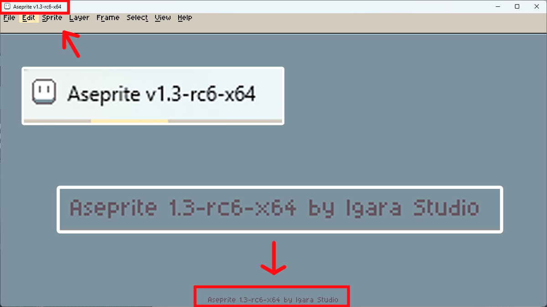The height and width of the screenshot is (307, 547).
Task: Click the enlarged Aseprite v1.3-rc6-x64 title text
Action: tap(161, 95)
